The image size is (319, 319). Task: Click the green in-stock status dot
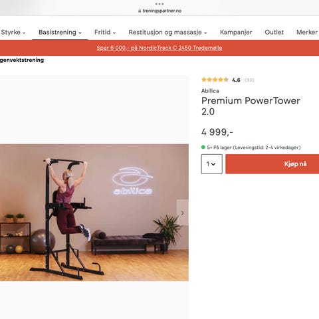coord(203,147)
